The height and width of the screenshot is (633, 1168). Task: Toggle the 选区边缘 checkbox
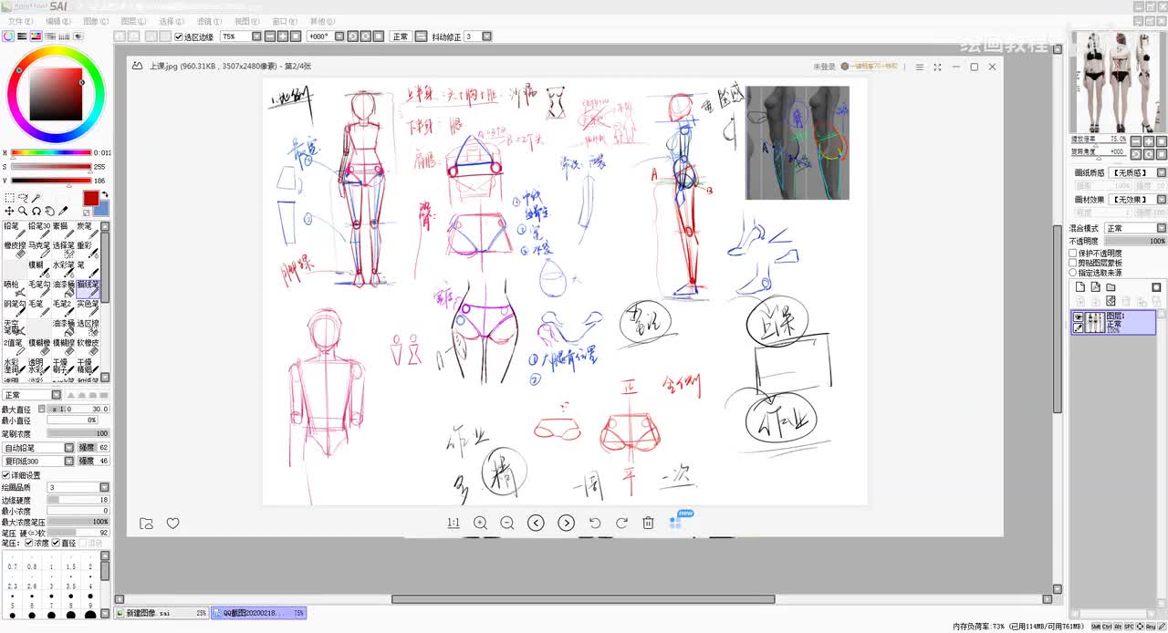click(x=179, y=36)
